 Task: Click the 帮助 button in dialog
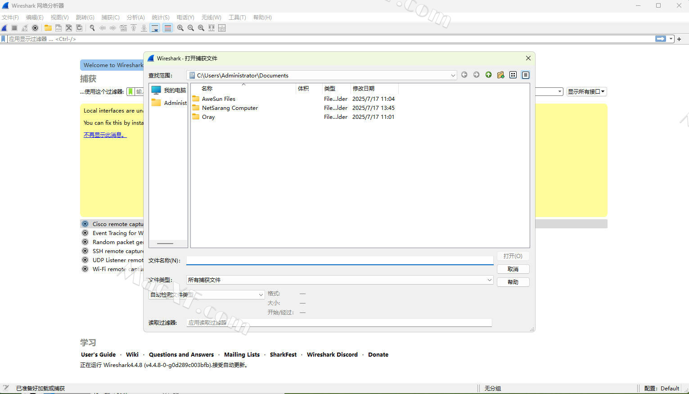coord(513,282)
